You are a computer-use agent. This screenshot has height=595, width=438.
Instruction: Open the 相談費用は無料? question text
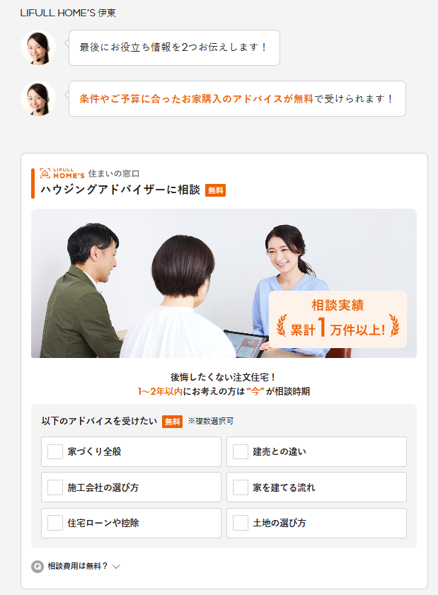(x=78, y=566)
